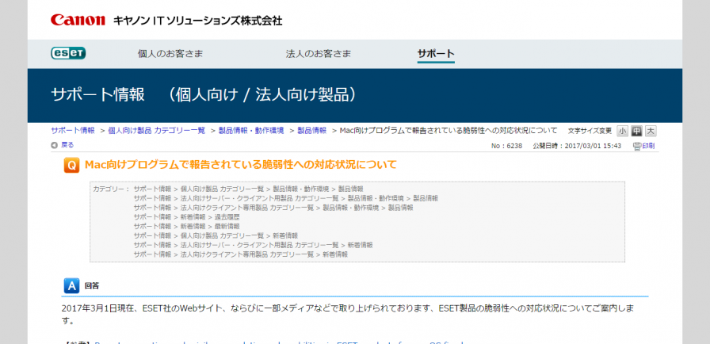Open 新着情報 at end of 個人向け製品 row
Screen dimensions: 710x344
(285, 236)
